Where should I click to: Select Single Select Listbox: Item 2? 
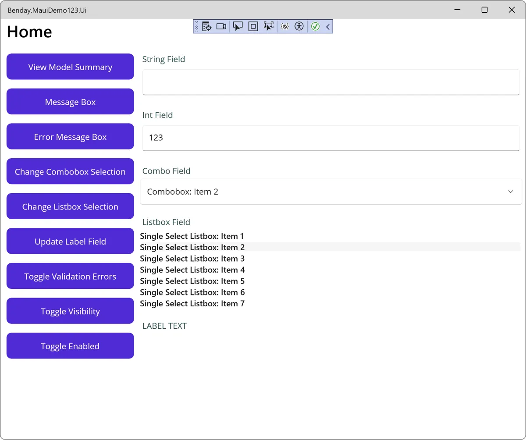[330, 247]
